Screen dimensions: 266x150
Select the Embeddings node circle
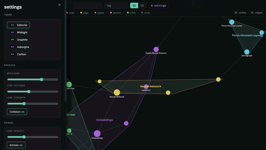(97, 134)
